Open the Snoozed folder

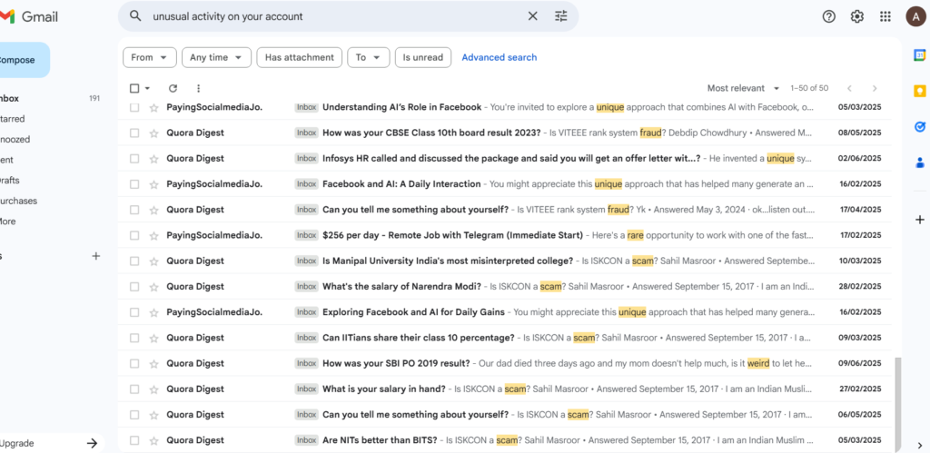(x=15, y=139)
